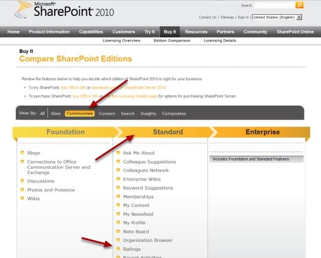Click the bullet icon beside Discussions
Viewport: 321px width, 258px height.
pyautogui.click(x=23, y=181)
